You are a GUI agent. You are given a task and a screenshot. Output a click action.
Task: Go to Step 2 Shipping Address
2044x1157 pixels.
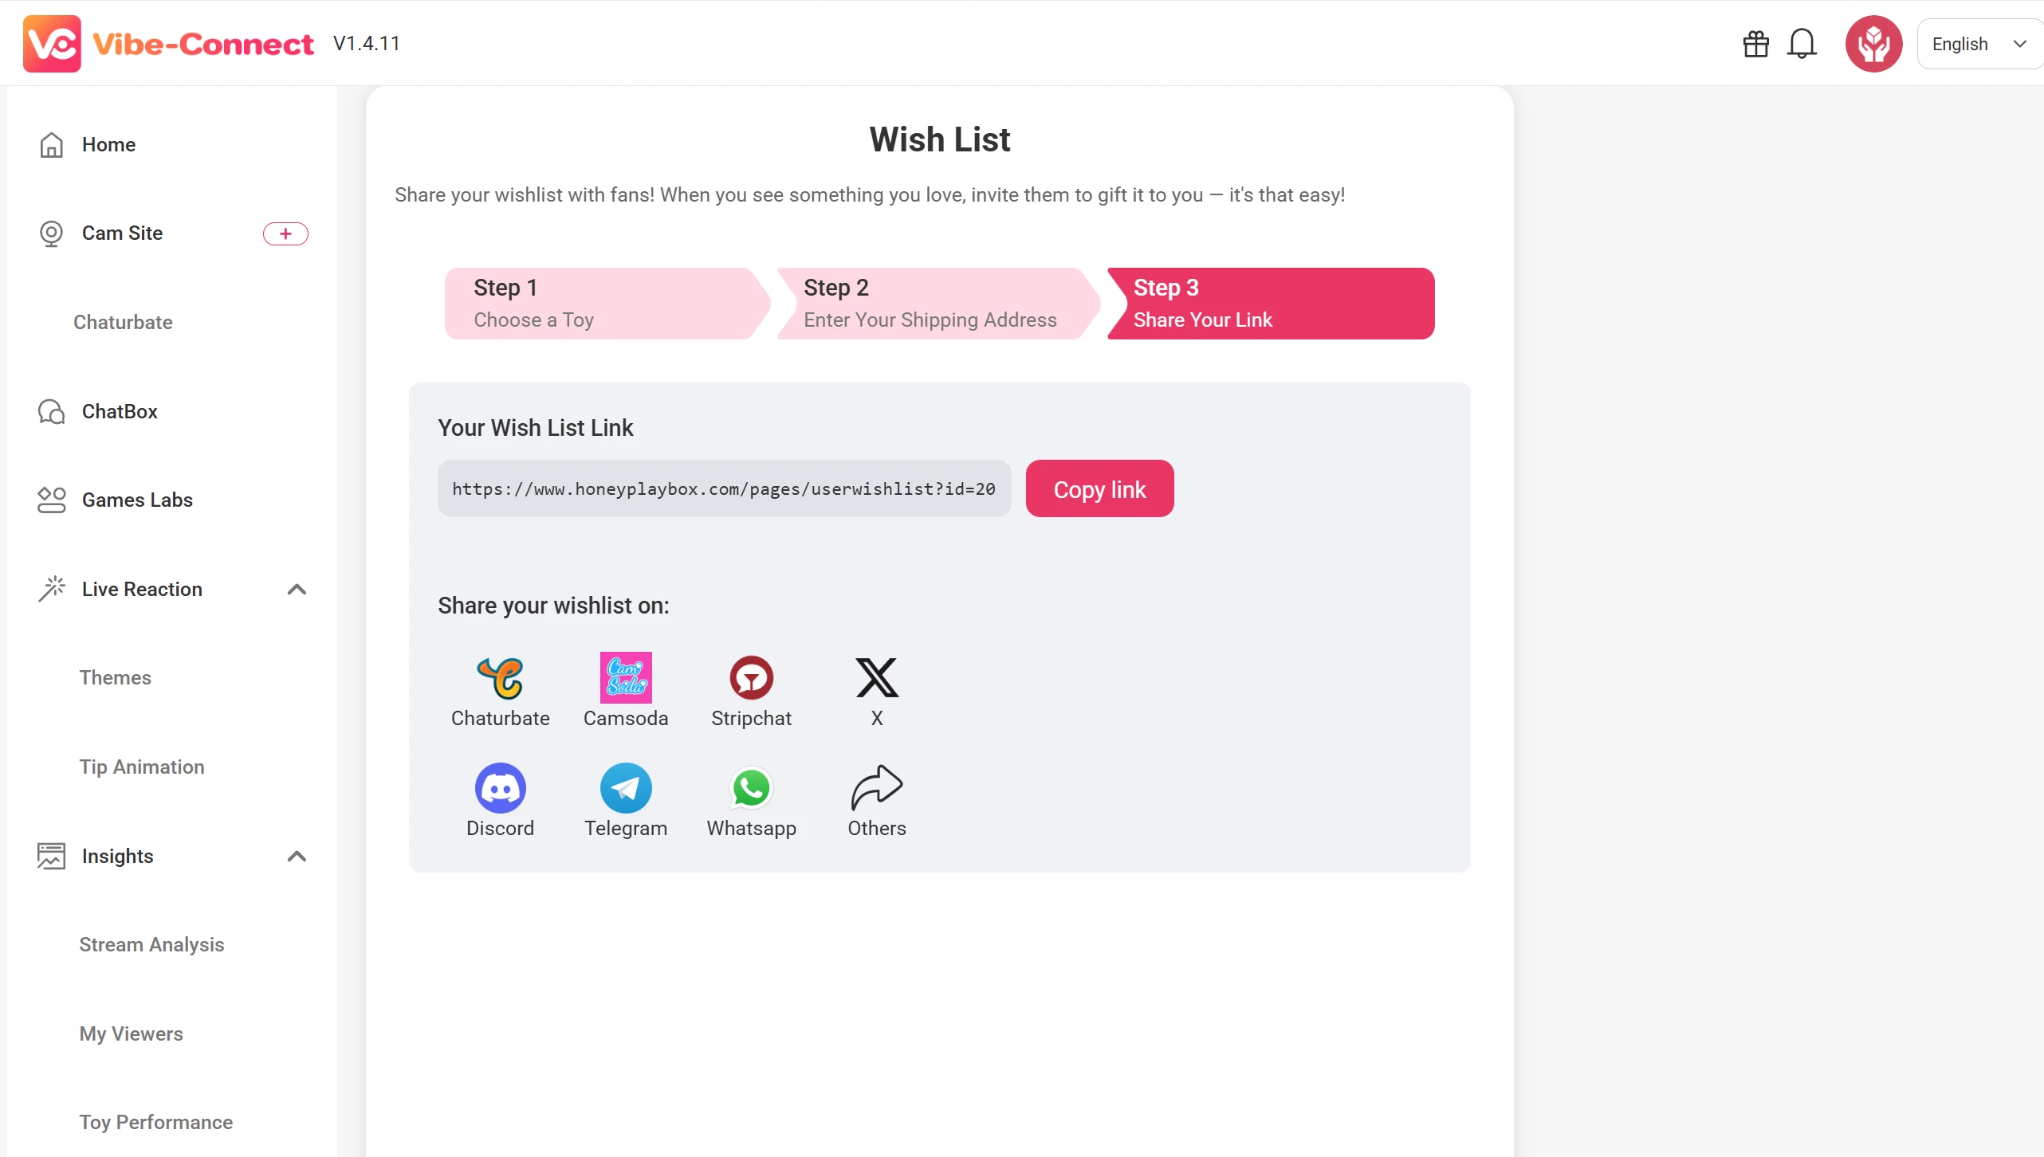[933, 304]
